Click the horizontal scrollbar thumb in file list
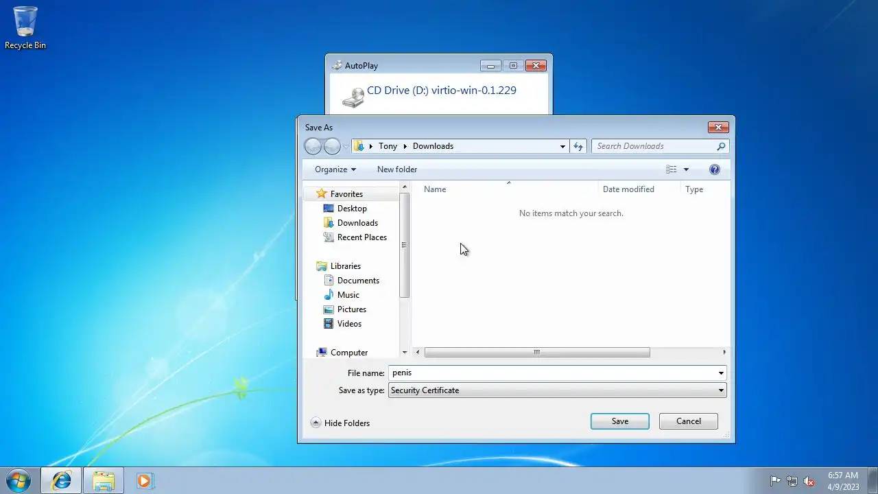This screenshot has height=494, width=878. point(537,353)
